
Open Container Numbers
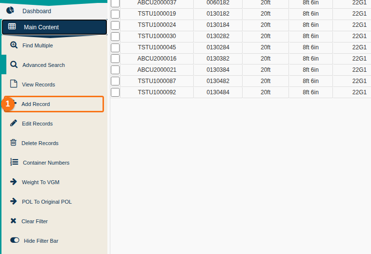(x=54, y=162)
